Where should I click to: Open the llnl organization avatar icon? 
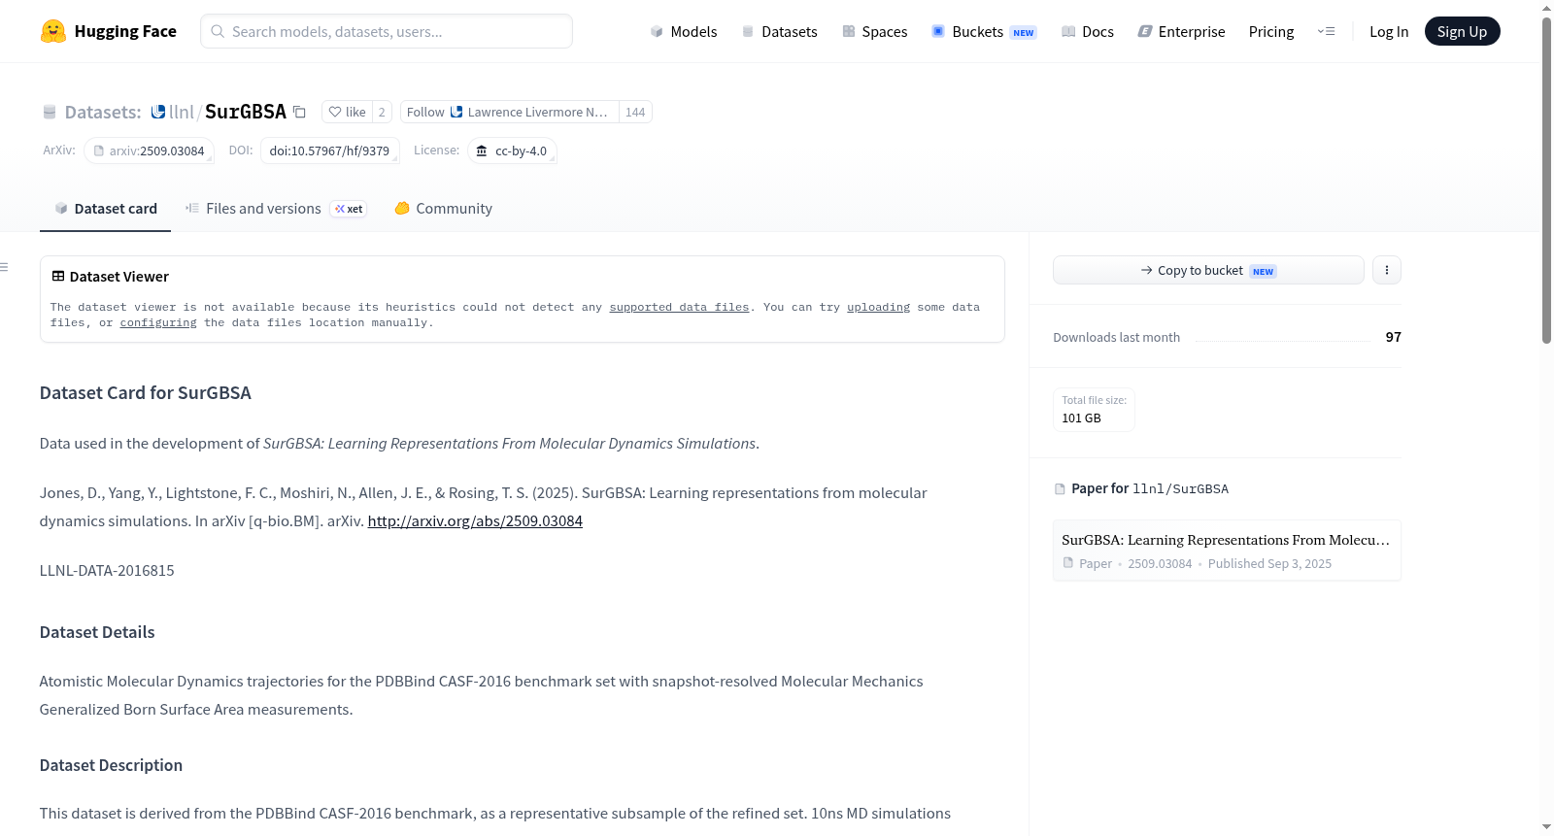pyautogui.click(x=158, y=112)
